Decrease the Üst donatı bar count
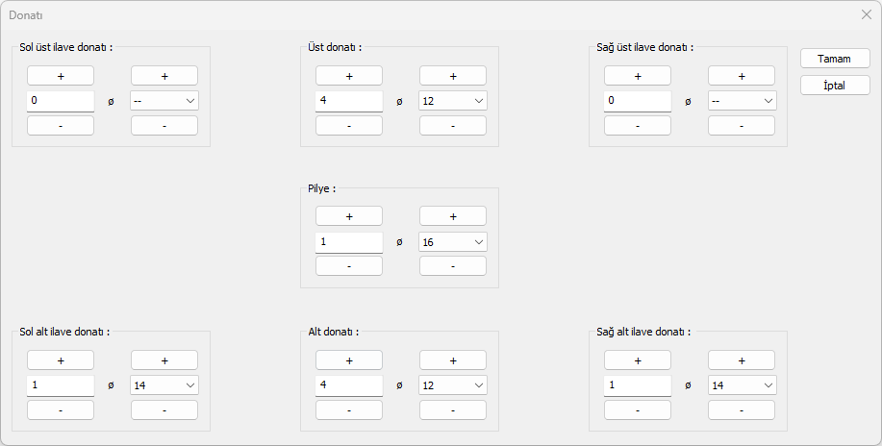The image size is (882, 446). coord(348,126)
